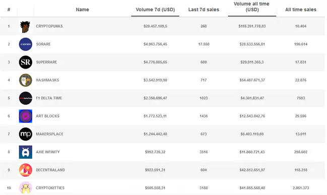Open the CRYPTOPUNKS project link
Viewport: 327px width, 195px height.
point(49,26)
